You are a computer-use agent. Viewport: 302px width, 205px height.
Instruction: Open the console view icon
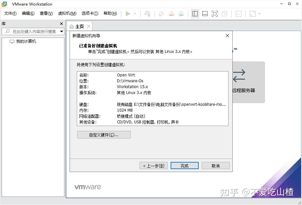pyautogui.click(x=239, y=14)
